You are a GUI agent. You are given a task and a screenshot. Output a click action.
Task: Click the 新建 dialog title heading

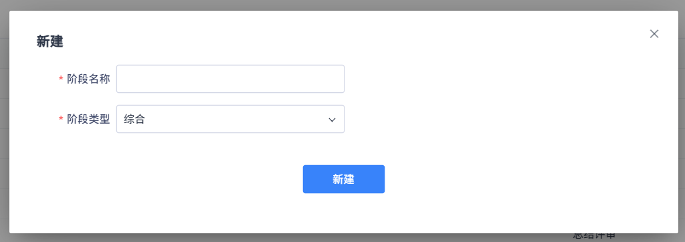[50, 42]
